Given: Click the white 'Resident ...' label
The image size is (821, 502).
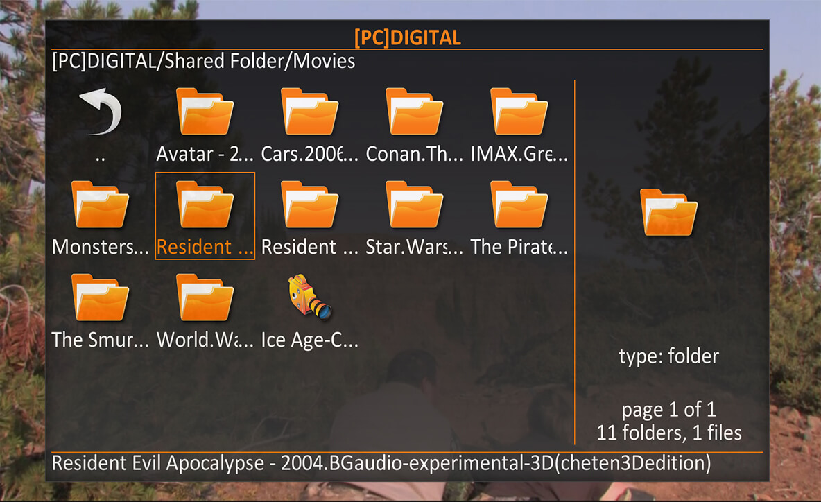Looking at the screenshot, I should 309,247.
